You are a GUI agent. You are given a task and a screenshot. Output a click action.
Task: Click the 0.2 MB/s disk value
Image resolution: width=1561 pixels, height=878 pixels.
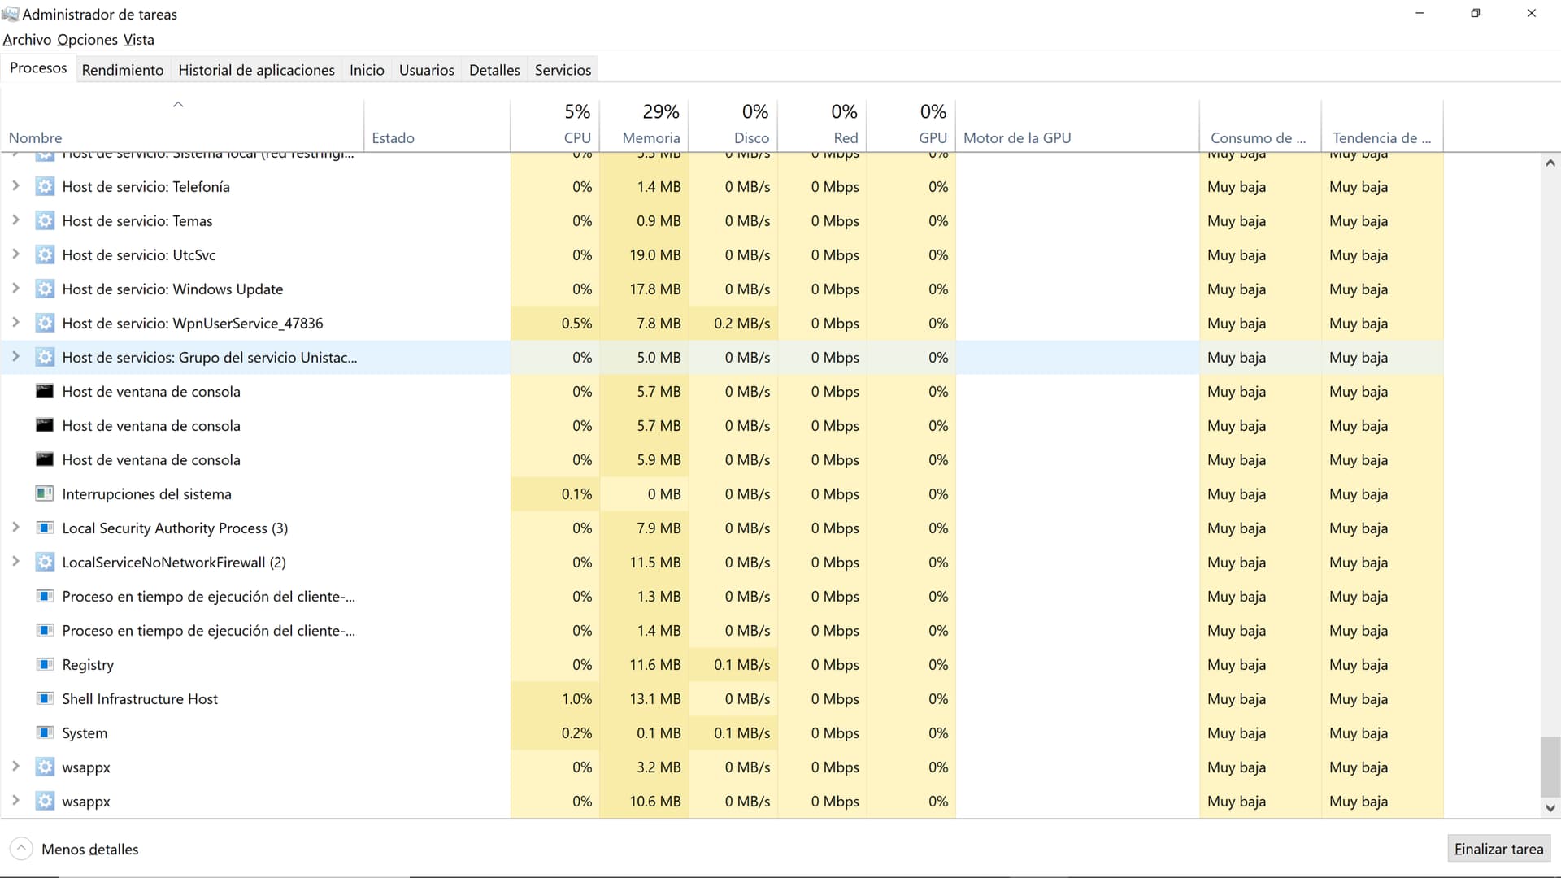[x=742, y=324]
